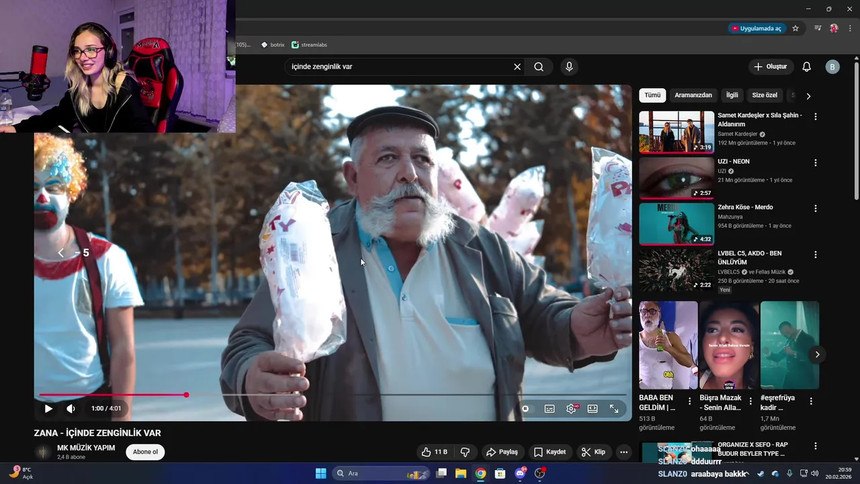Open Zehra Köse - Merdo video thumbnail
The height and width of the screenshot is (484, 860).
[677, 224]
